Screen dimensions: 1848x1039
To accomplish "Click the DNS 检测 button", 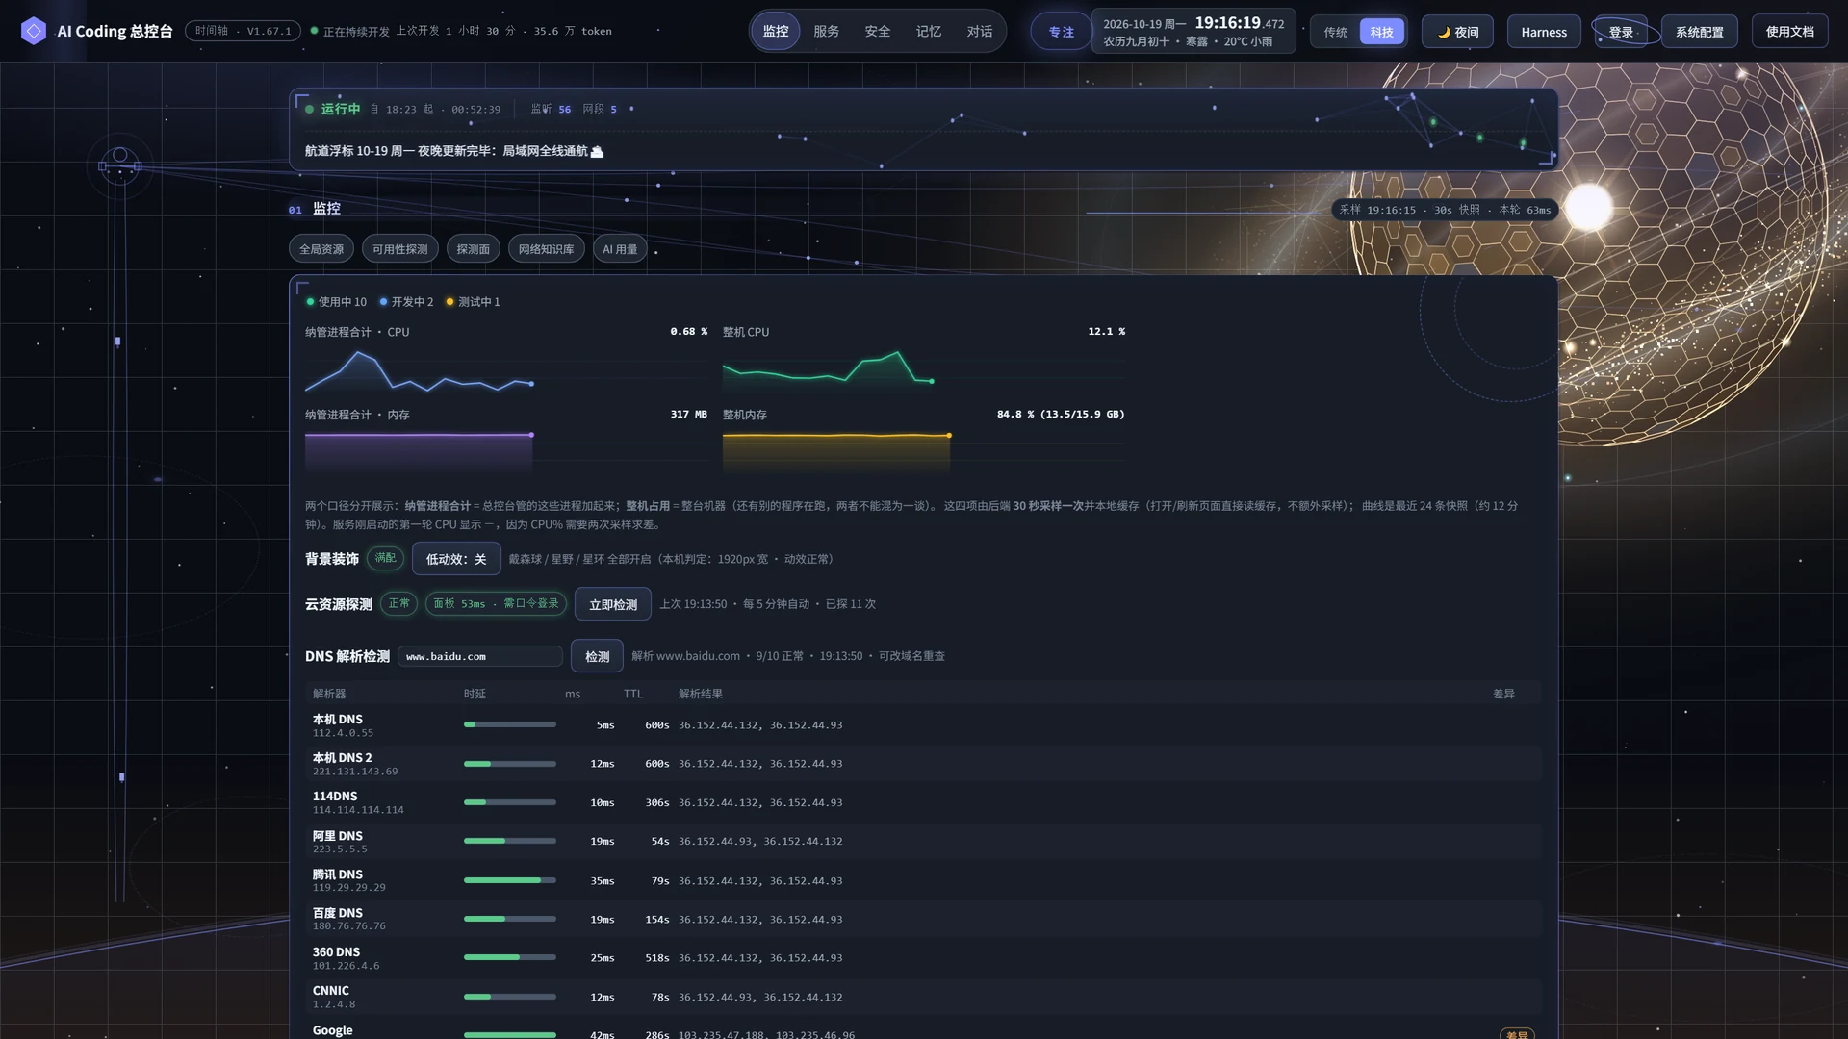I will coord(597,656).
